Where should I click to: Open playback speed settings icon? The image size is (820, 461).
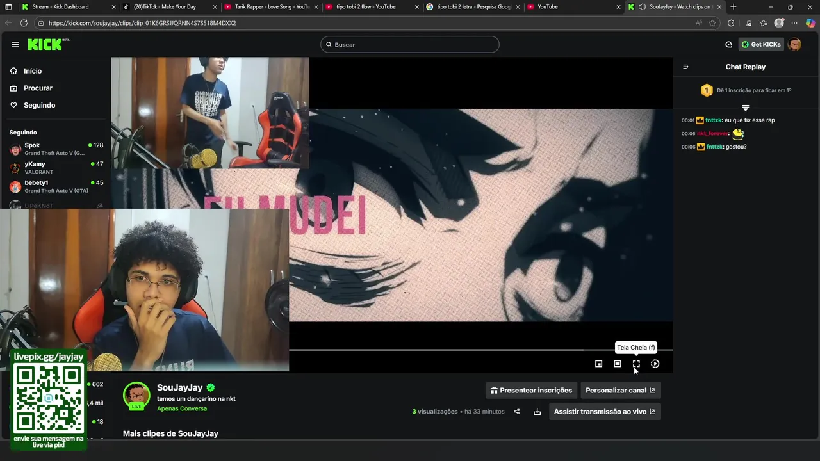point(655,364)
